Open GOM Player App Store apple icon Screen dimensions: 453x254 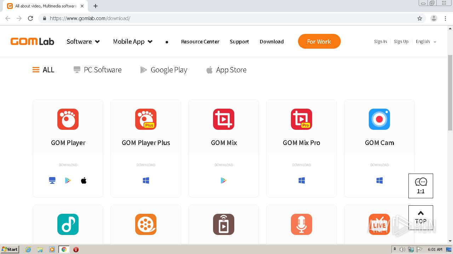click(84, 181)
